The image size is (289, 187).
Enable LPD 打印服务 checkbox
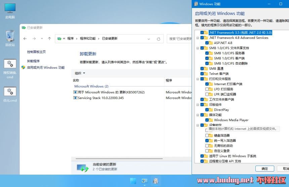(x=207, y=89)
